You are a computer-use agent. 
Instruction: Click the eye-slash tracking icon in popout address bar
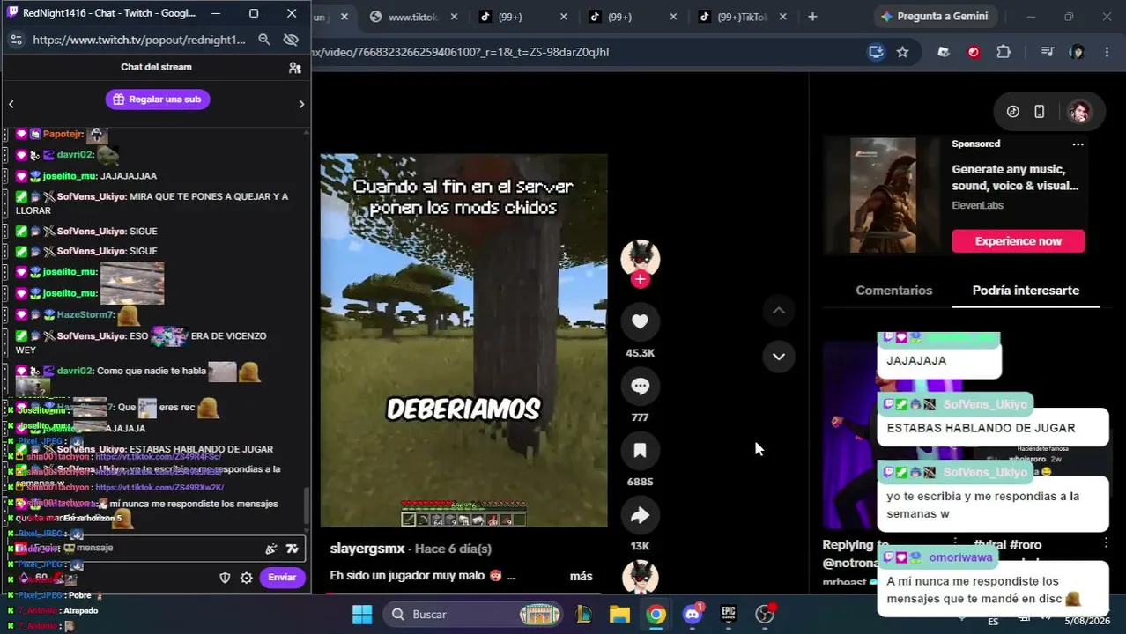click(291, 40)
